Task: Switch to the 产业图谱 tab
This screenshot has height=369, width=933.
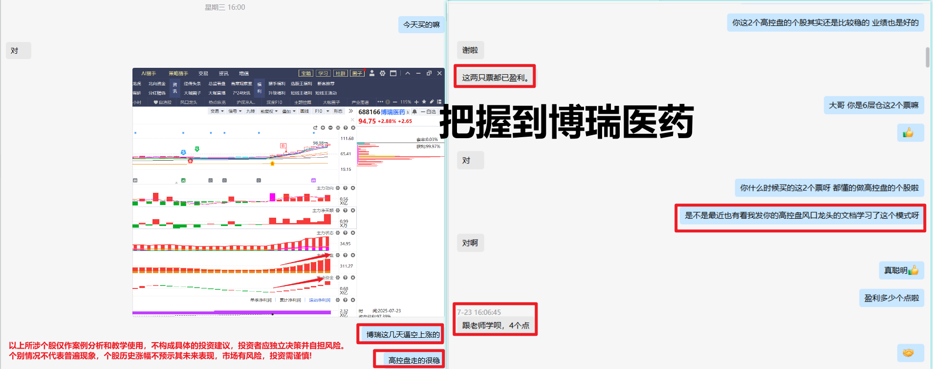Action: click(360, 102)
